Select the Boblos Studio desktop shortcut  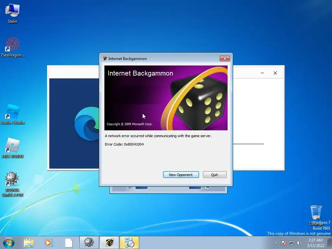(13, 114)
